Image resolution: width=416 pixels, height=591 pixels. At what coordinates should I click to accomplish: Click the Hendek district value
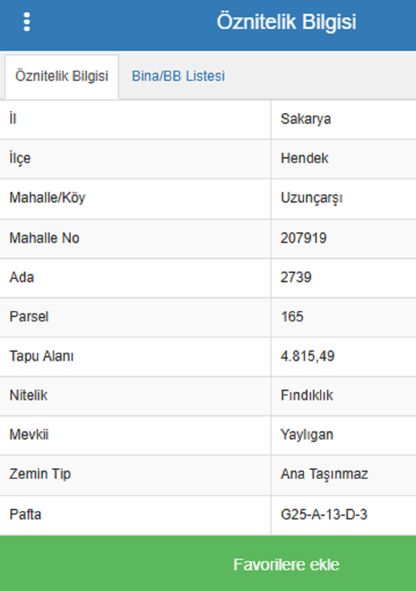point(305,158)
